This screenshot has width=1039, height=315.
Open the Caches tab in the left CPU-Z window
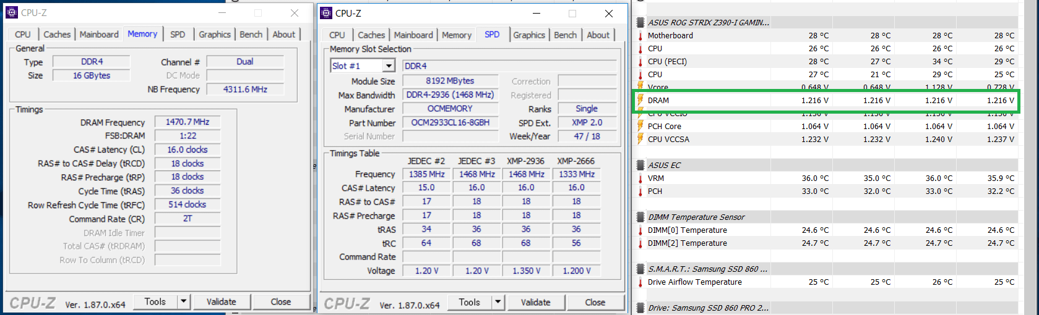click(57, 35)
